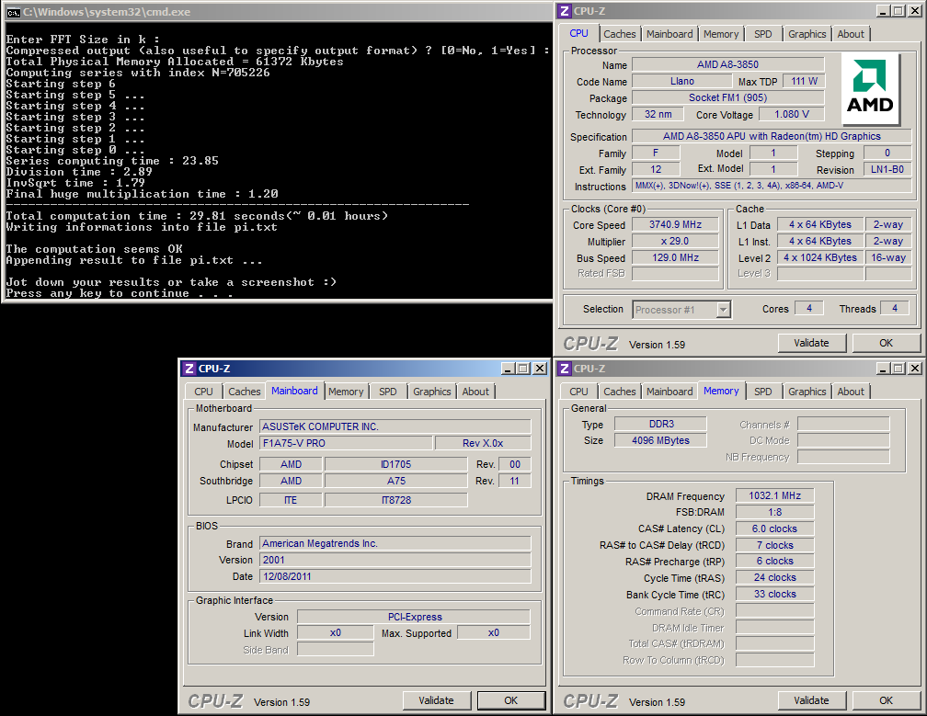Click the 33 clocks bank cycle time value
This screenshot has width=927, height=716.
click(774, 594)
